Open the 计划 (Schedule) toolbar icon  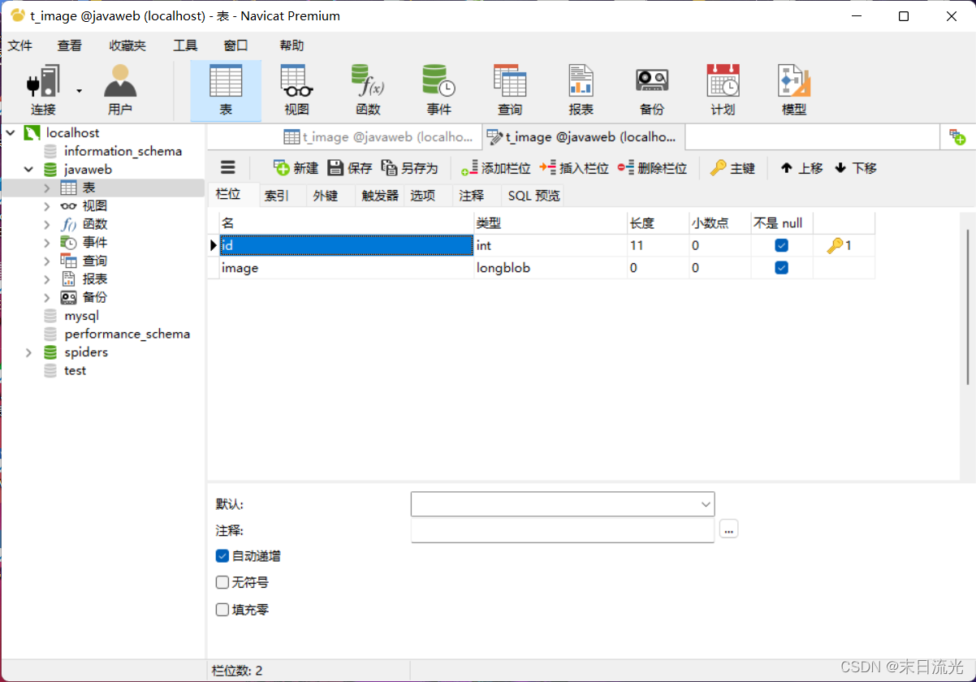723,90
